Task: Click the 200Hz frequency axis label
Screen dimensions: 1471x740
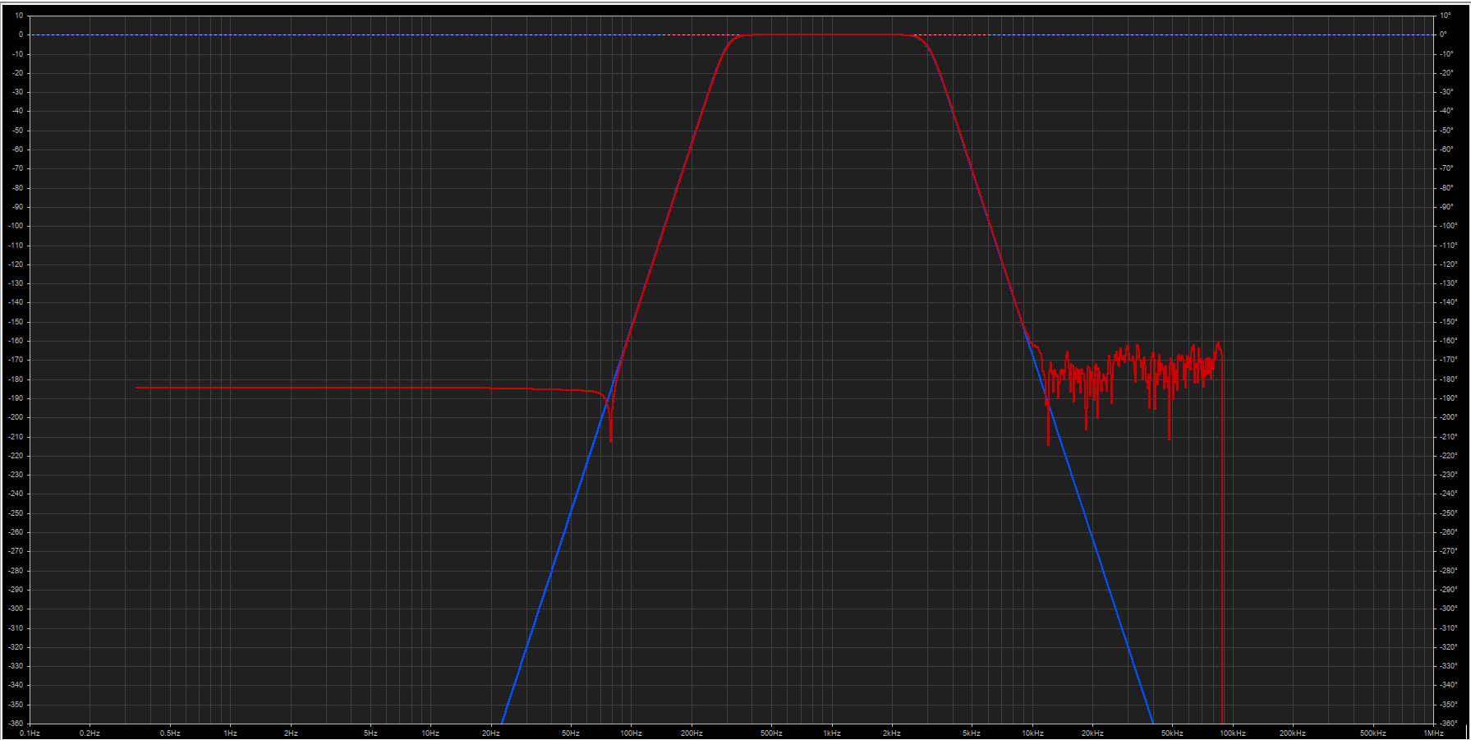Action: [692, 733]
